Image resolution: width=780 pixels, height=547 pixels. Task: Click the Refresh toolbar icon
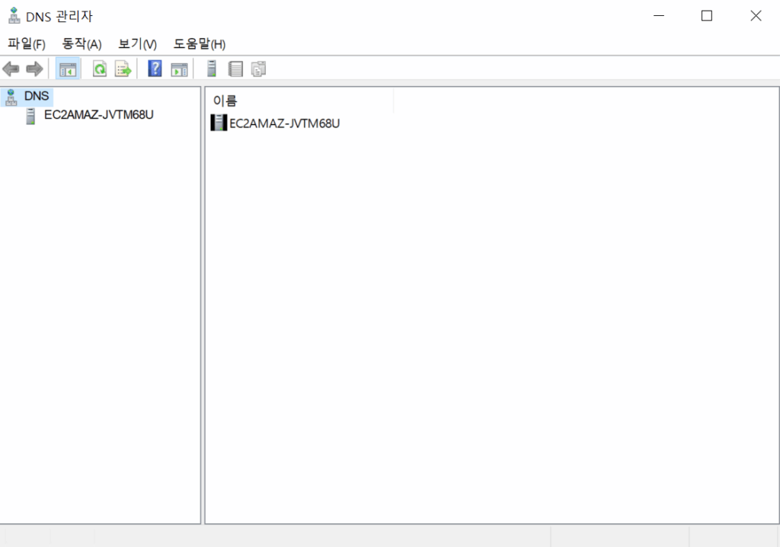coord(100,69)
